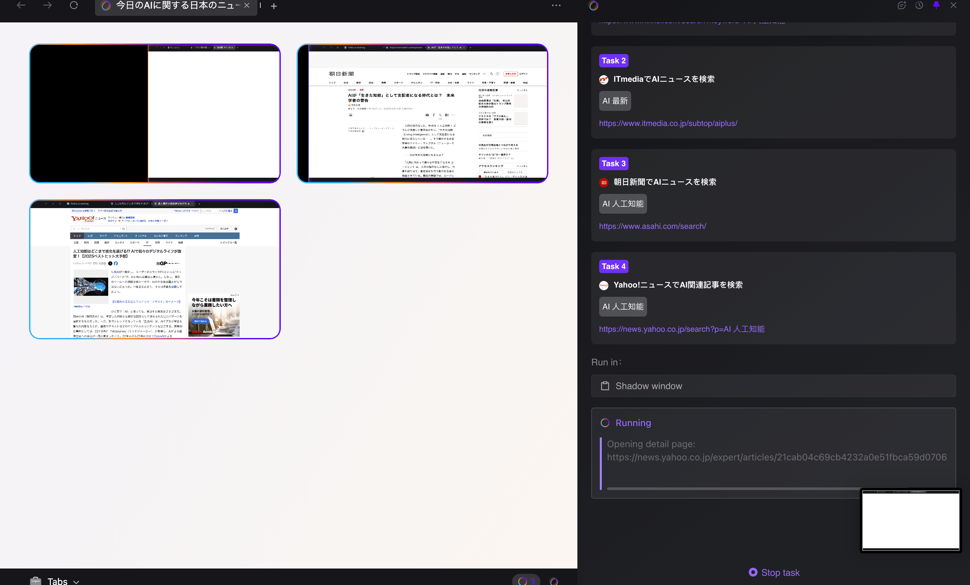Open the Asahi Shimbun article thumbnail

coord(422,113)
